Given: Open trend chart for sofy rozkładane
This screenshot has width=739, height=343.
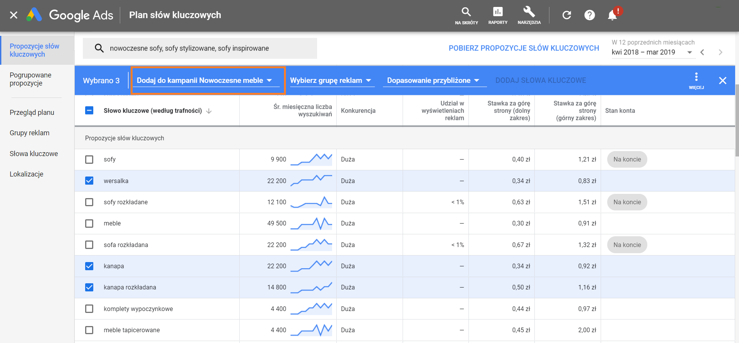Looking at the screenshot, I should (x=311, y=202).
